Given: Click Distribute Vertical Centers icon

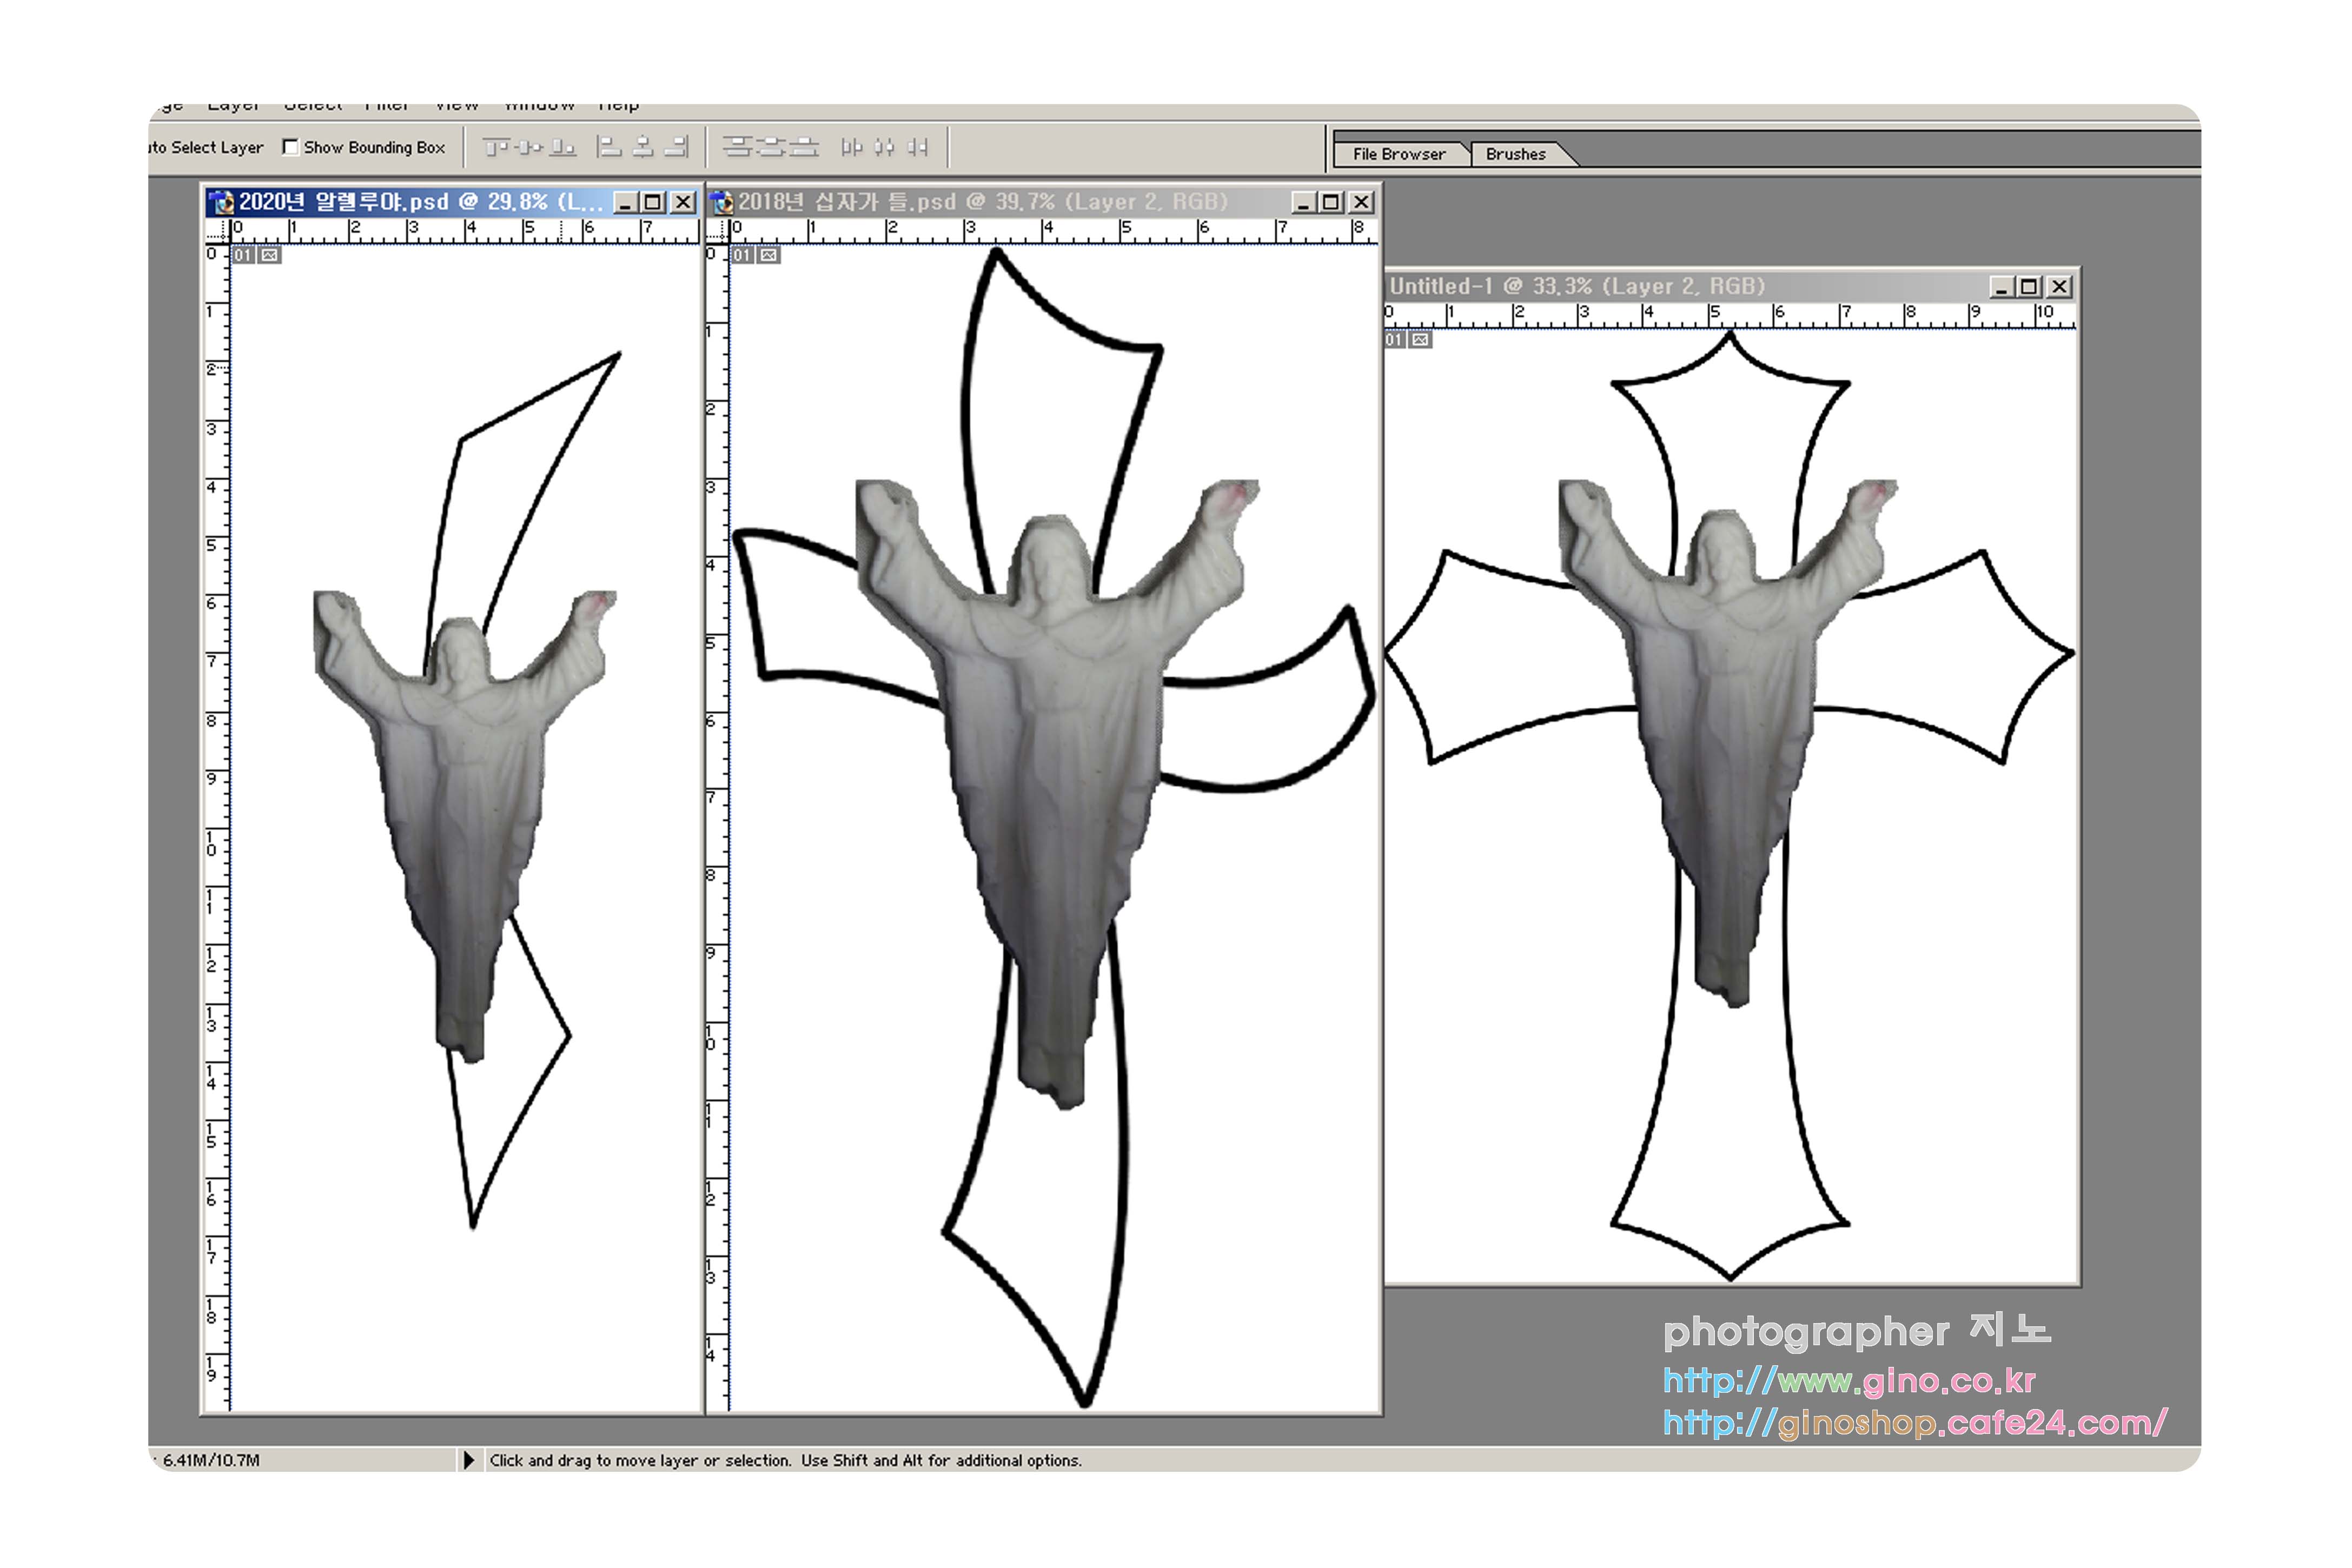Looking at the screenshot, I should point(770,148).
